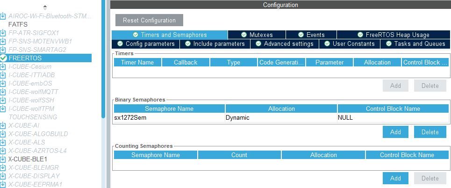
Task: Click Add button under Binary Semaphores
Action: click(x=395, y=132)
